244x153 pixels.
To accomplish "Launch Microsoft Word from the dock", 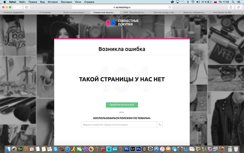I will [x=186, y=149].
